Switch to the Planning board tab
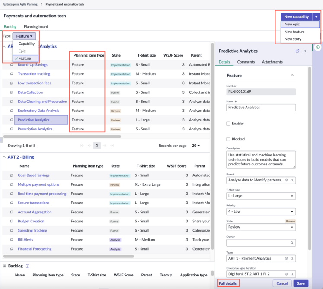This screenshot has height=289, width=323. (36, 26)
